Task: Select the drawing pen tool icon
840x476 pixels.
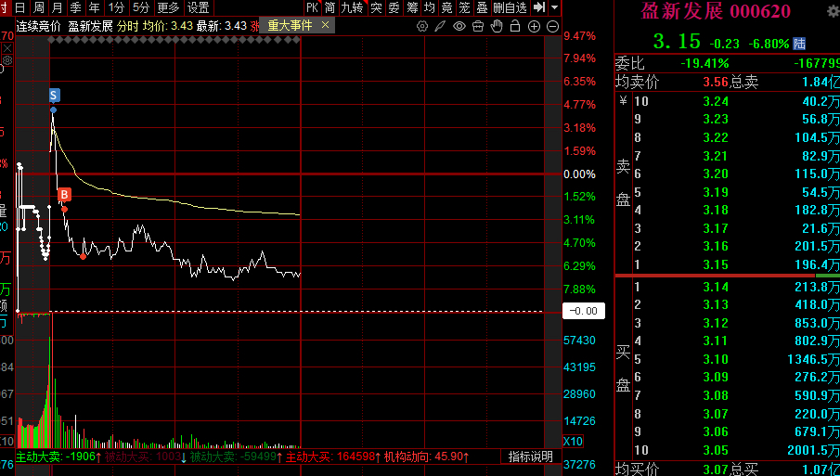Action: pos(440,26)
